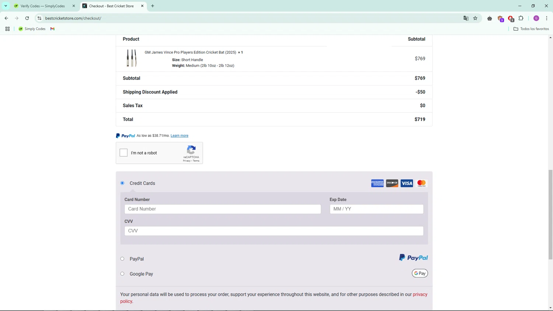Open the reCAPTCHA Privacy link
Viewport: 553px width, 311px height.
point(187,161)
